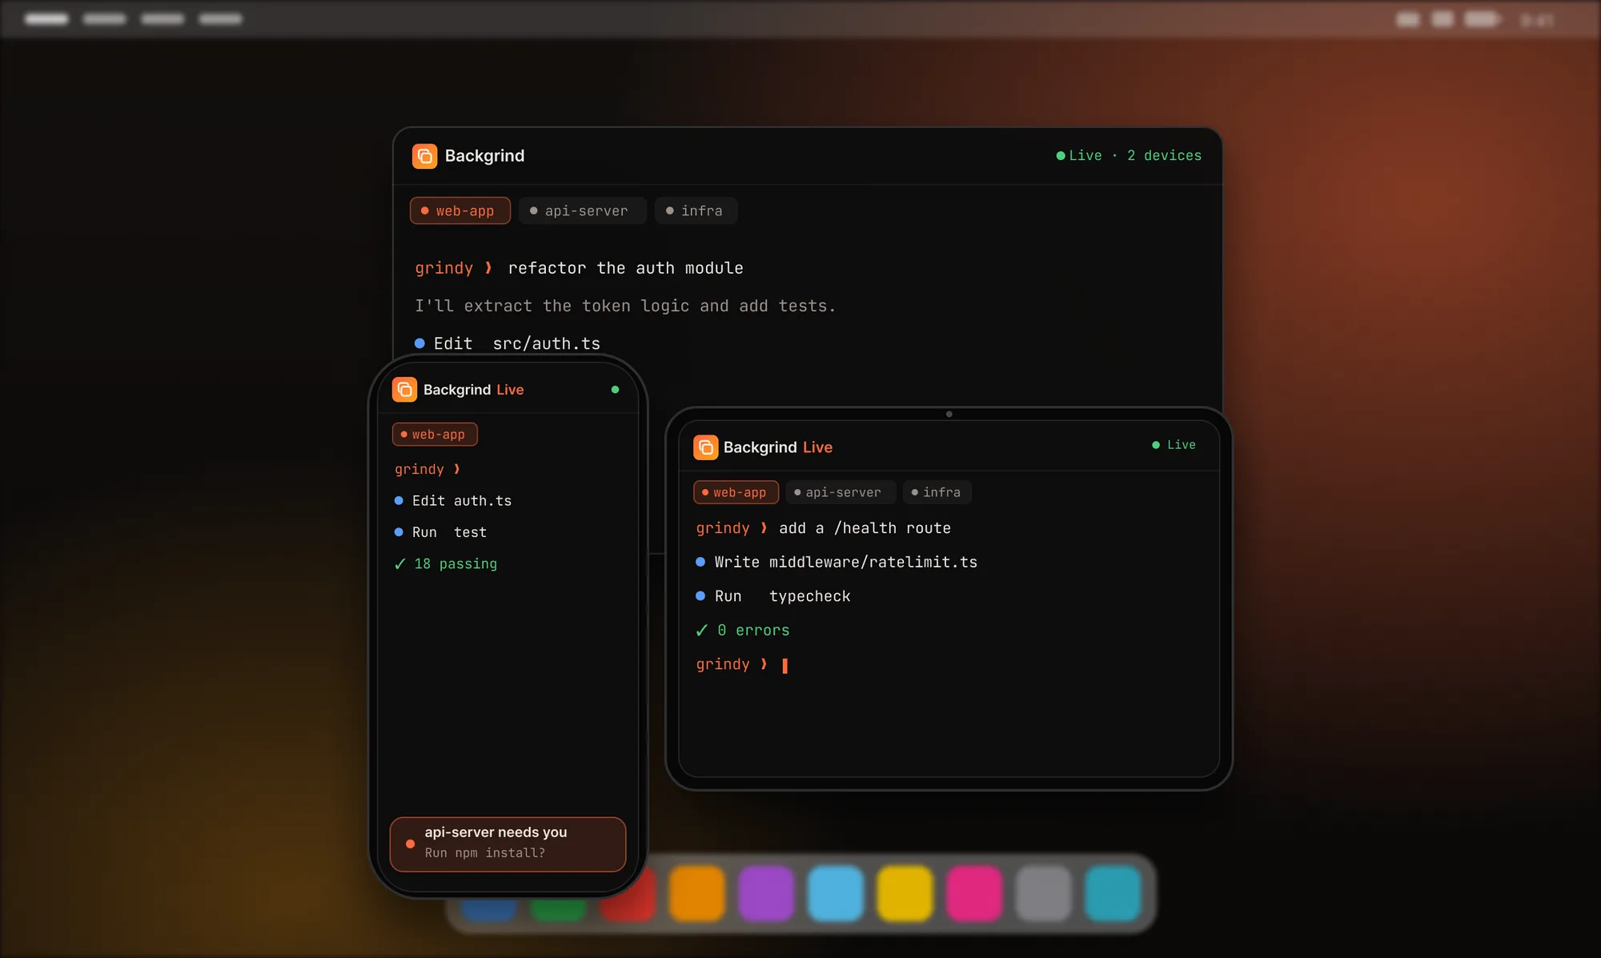Open light blue app icon in dock
The image size is (1601, 958).
[x=835, y=893]
